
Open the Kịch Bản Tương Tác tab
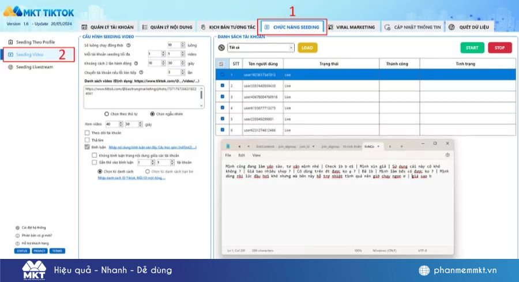coord(228,27)
